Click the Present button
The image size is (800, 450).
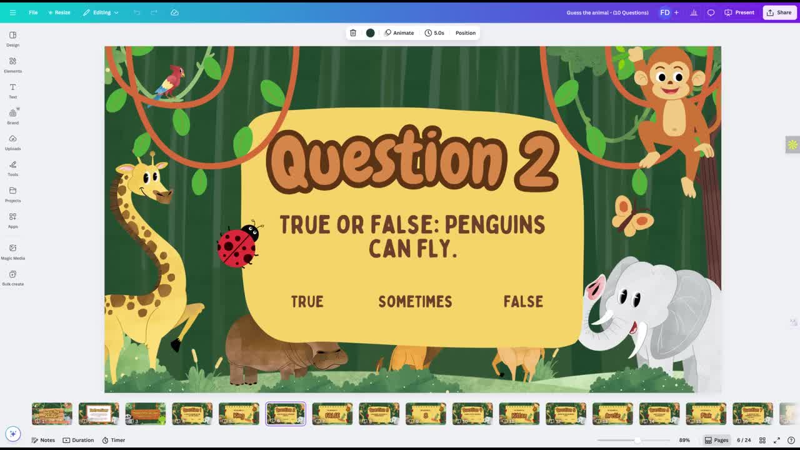click(x=739, y=12)
